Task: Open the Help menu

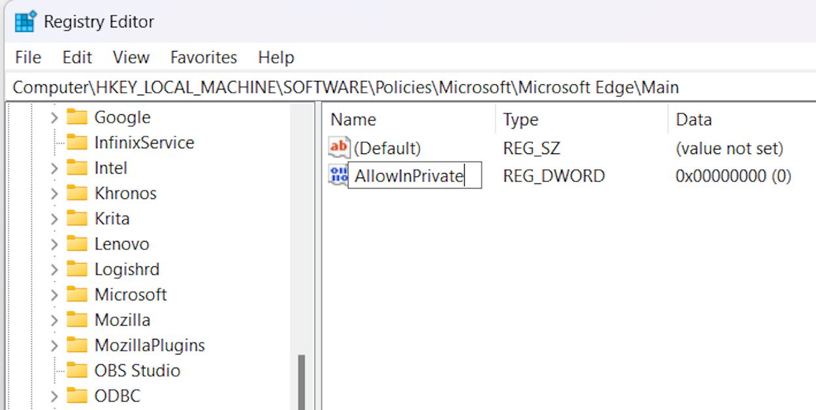Action: pos(276,57)
